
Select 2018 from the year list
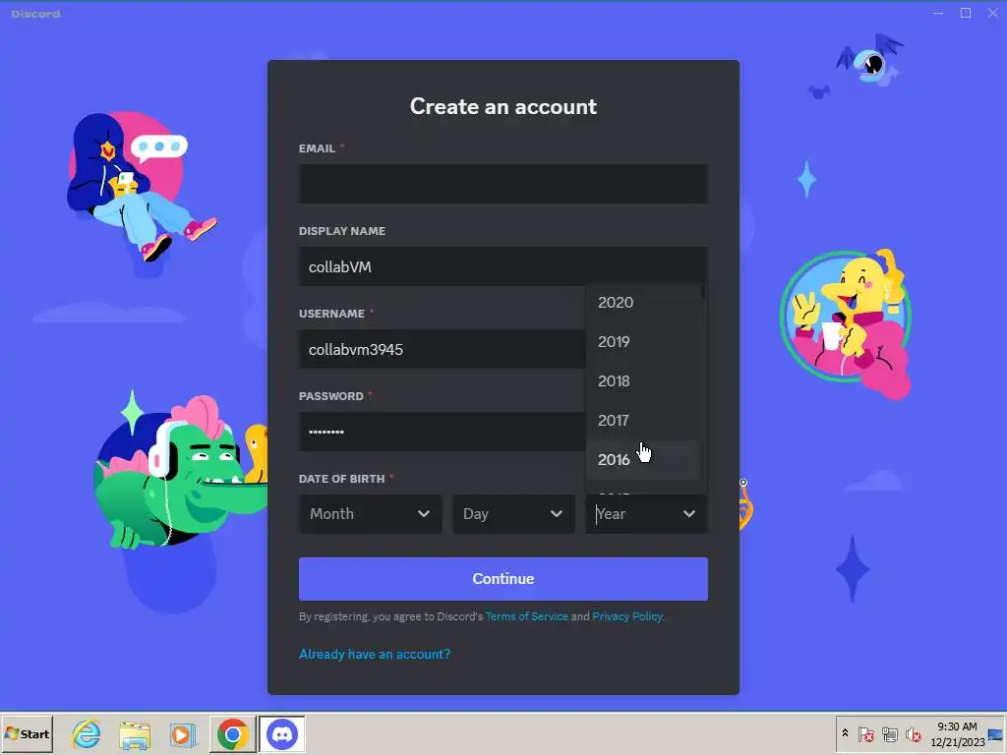643,380
